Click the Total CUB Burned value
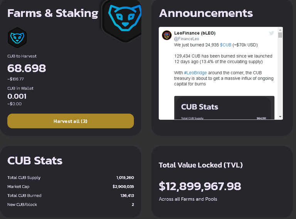 [x=127, y=196]
